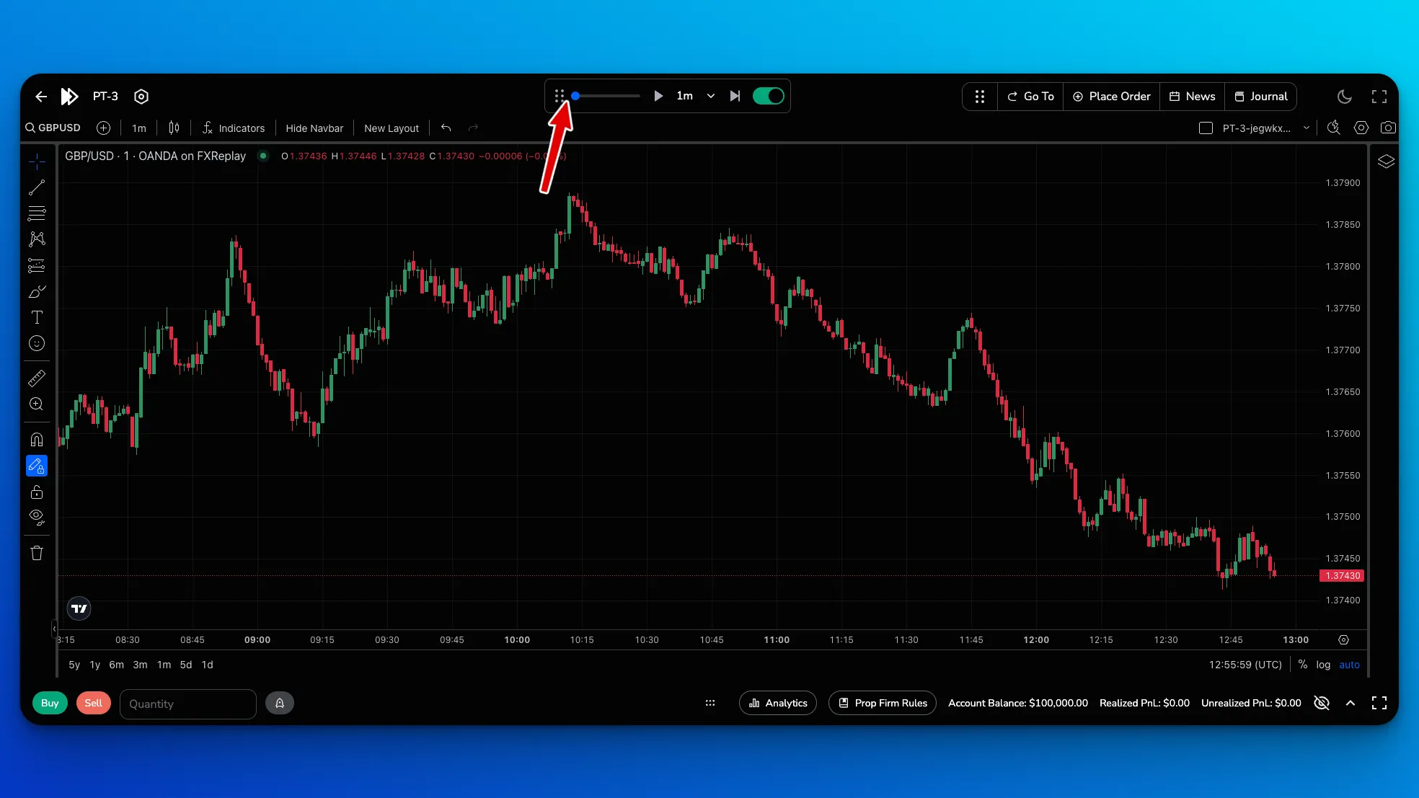
Task: Expand the PT-3-jegwkx layout dropdown
Action: point(1306,128)
